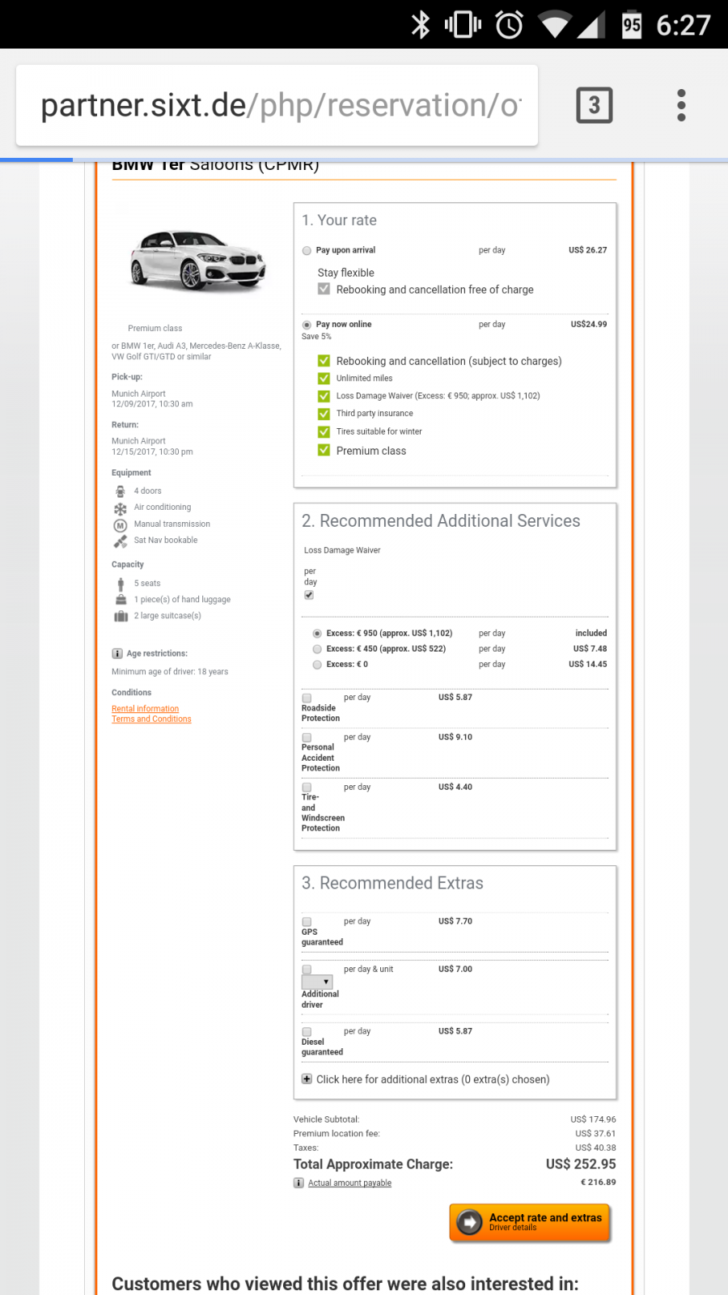728x1295 pixels.
Task: Click the age restrictions info icon
Action: pyautogui.click(x=117, y=654)
